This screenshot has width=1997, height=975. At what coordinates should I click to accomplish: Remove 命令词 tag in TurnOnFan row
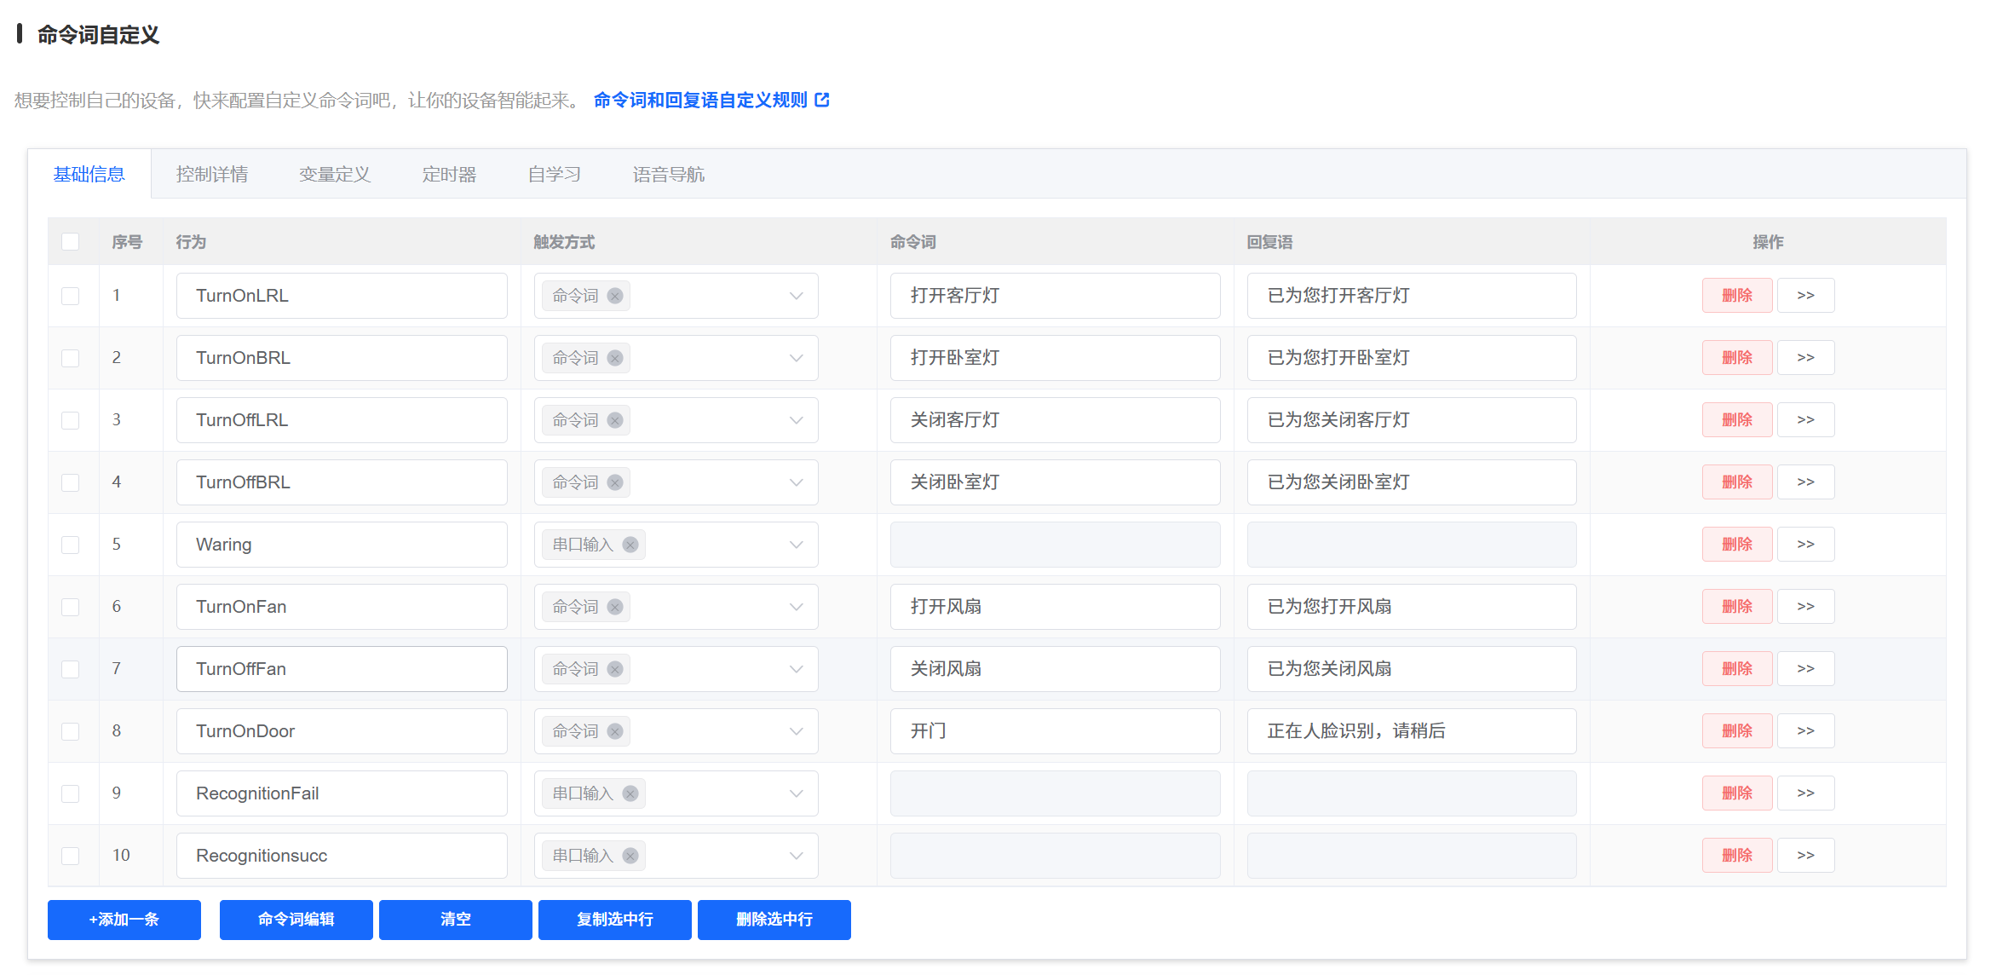(x=615, y=607)
